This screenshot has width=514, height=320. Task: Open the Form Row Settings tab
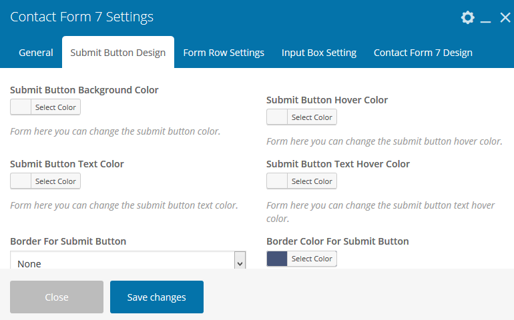[224, 53]
